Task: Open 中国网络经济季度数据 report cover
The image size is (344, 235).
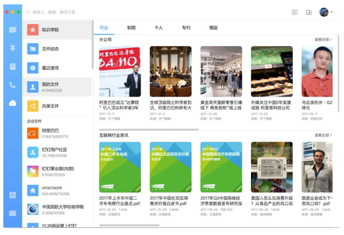Action: [221, 167]
